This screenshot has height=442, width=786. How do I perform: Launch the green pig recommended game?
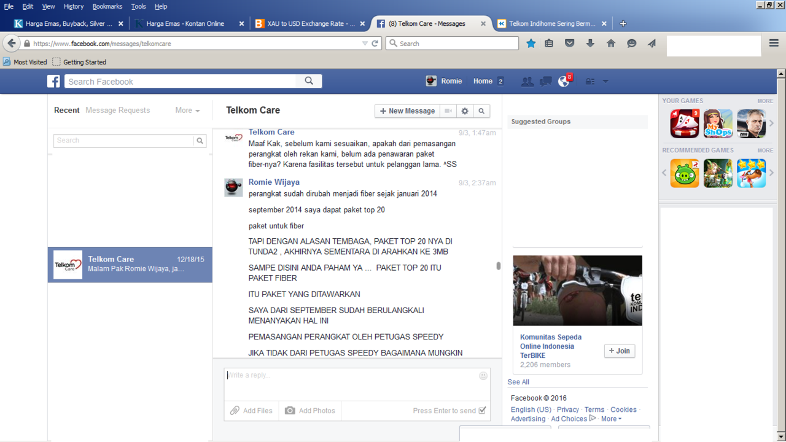click(x=685, y=173)
